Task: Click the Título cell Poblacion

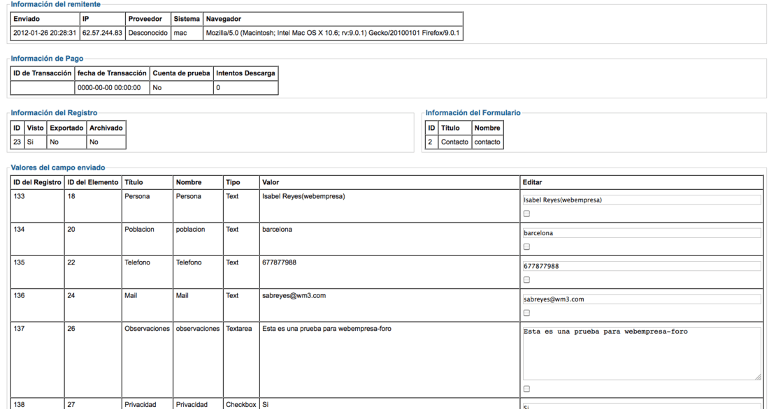Action: [139, 229]
